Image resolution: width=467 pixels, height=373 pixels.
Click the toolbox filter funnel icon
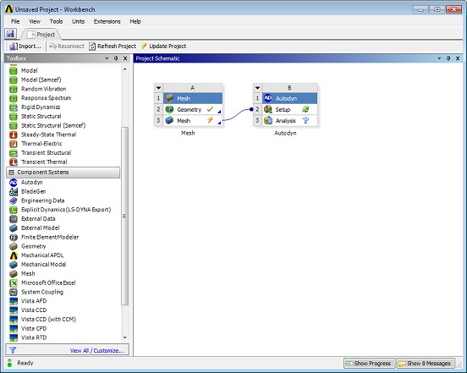click(13, 350)
